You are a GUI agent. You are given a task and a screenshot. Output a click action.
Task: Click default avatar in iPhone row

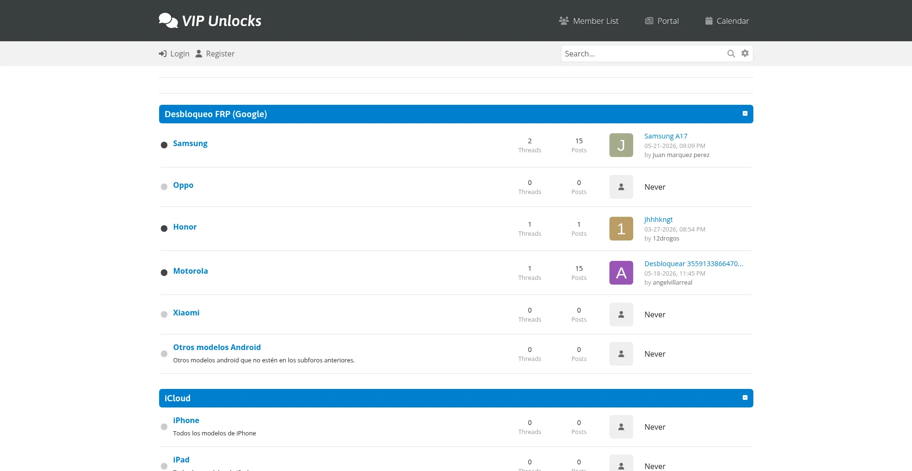tap(621, 427)
